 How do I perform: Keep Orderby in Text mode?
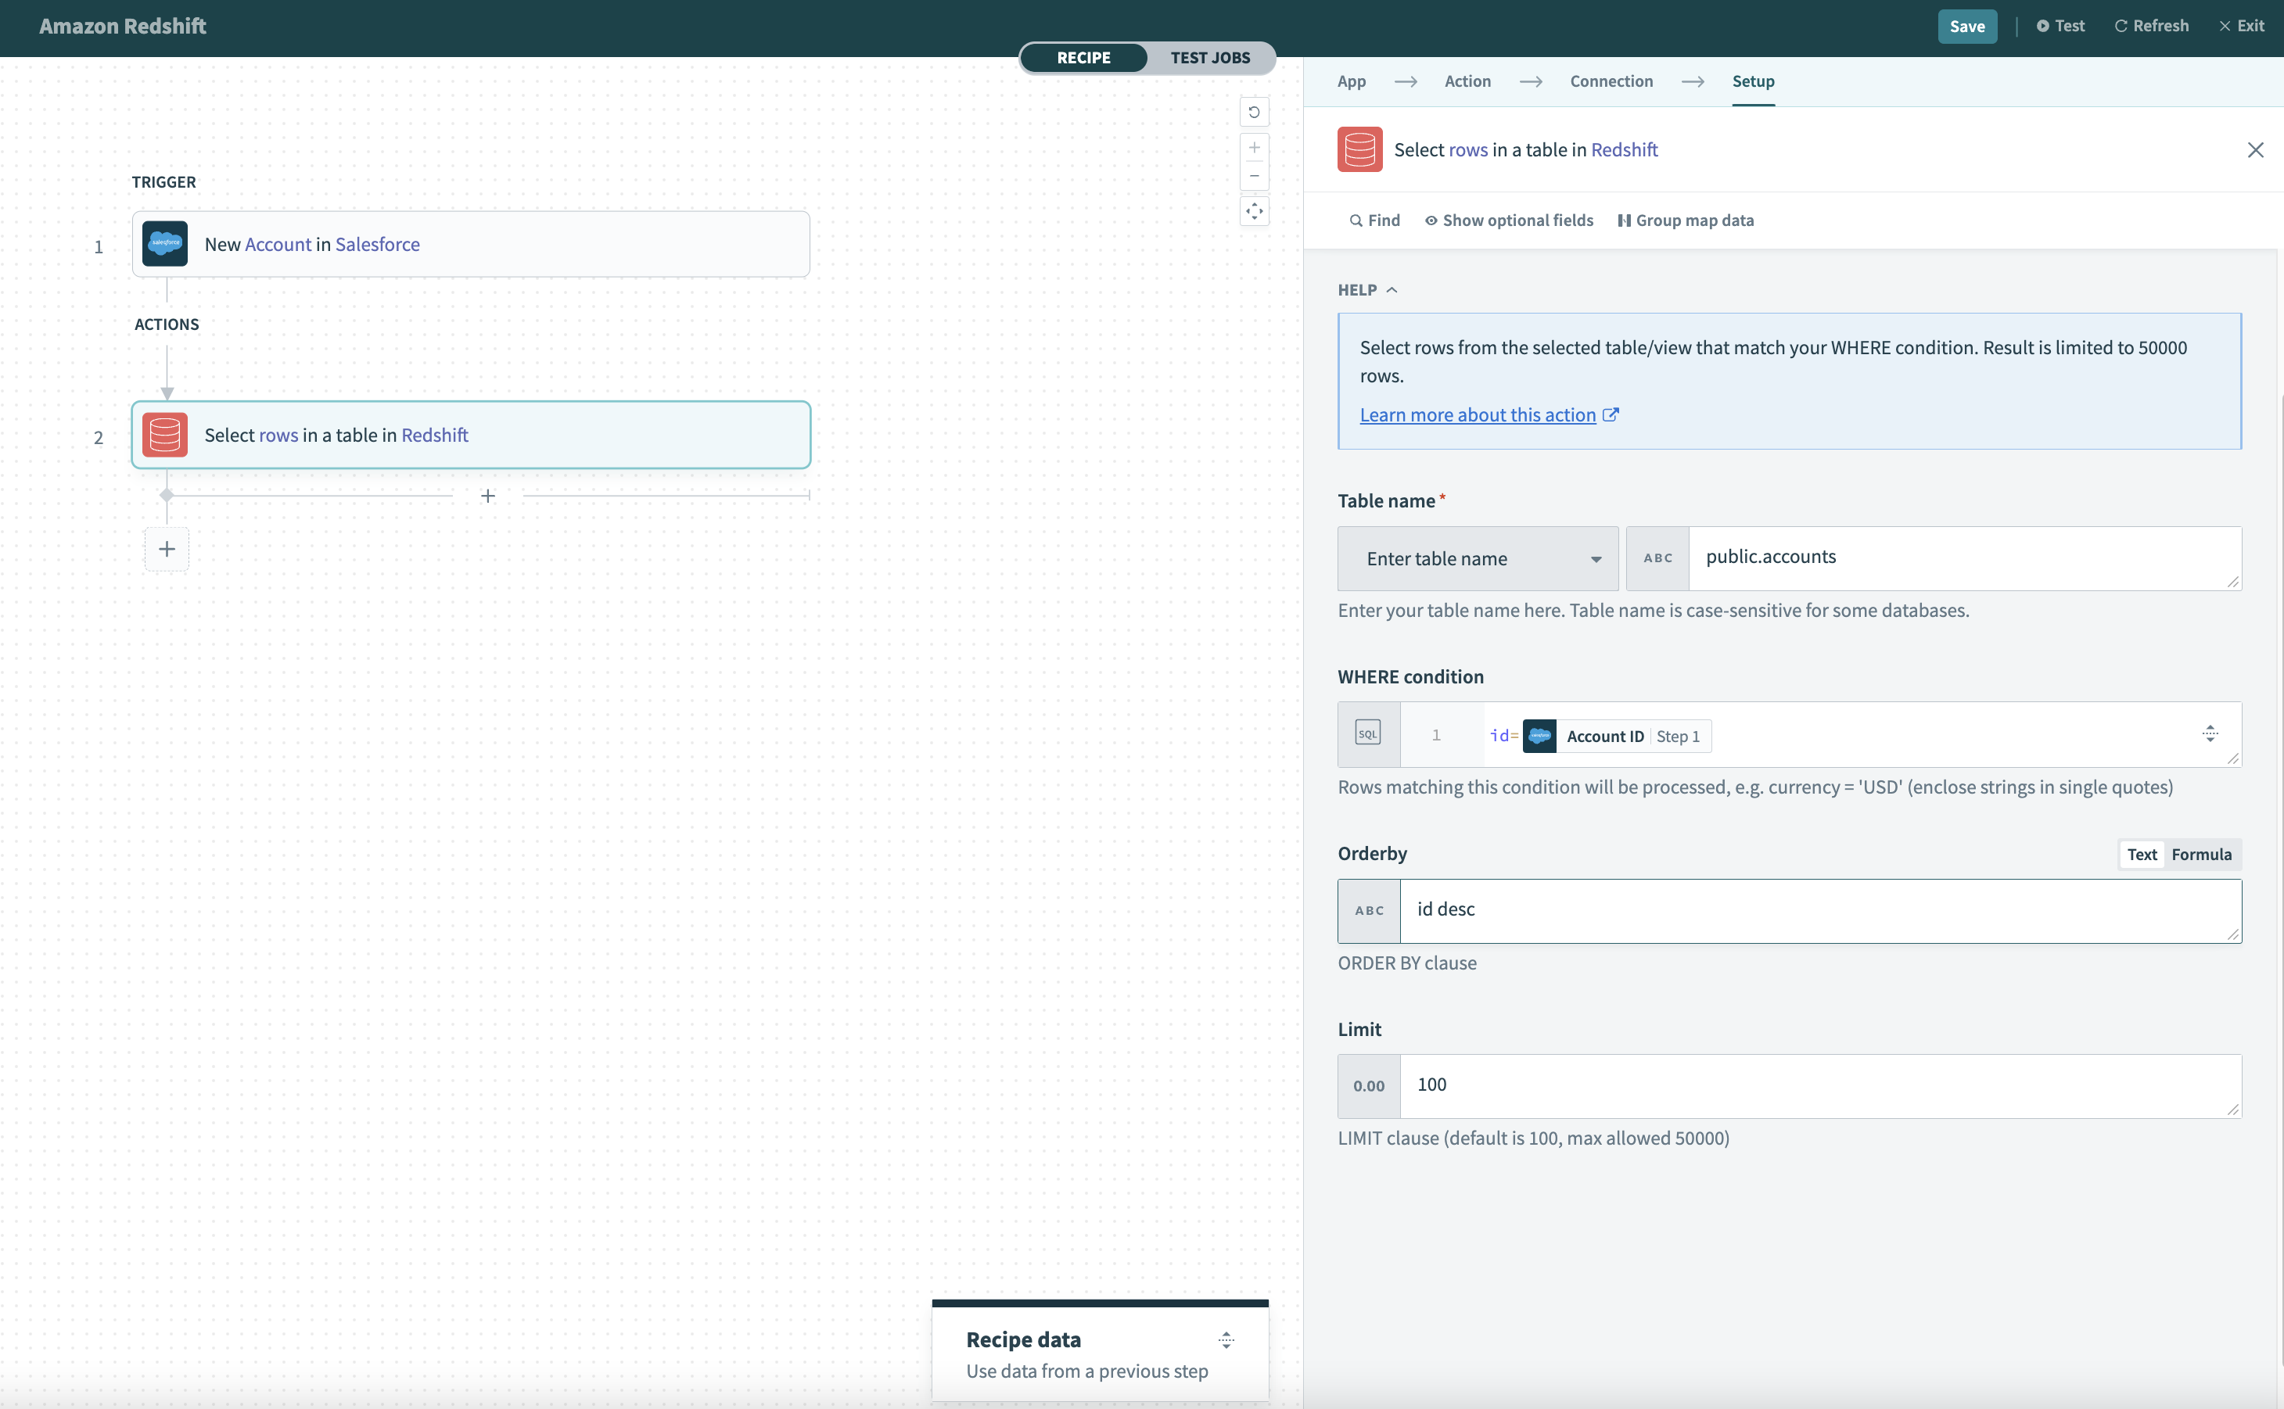point(2142,854)
